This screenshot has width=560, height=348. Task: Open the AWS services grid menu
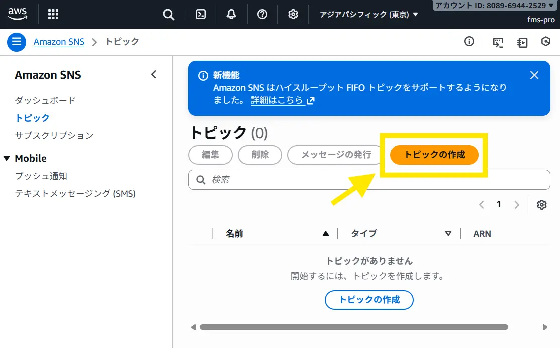click(53, 14)
